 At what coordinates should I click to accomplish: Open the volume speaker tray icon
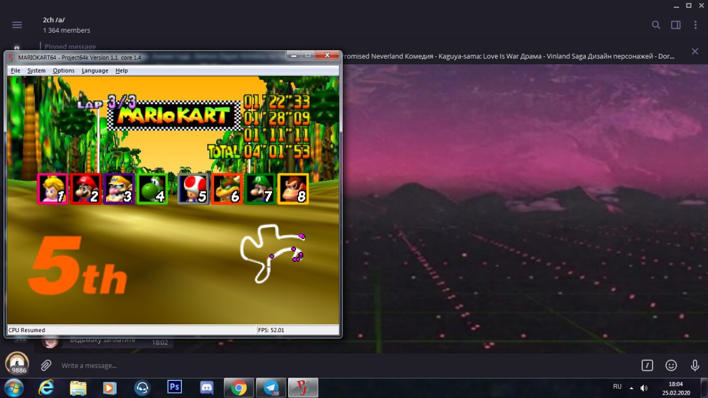(x=644, y=387)
